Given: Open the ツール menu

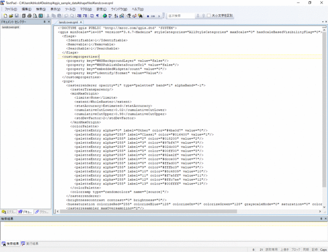Looking at the screenshot, I should click(x=70, y=9).
